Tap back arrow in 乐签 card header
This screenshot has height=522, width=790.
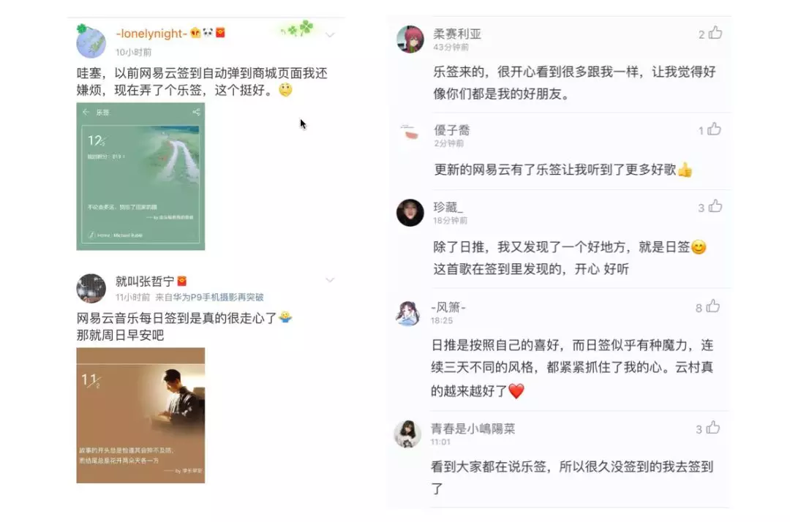pos(86,112)
